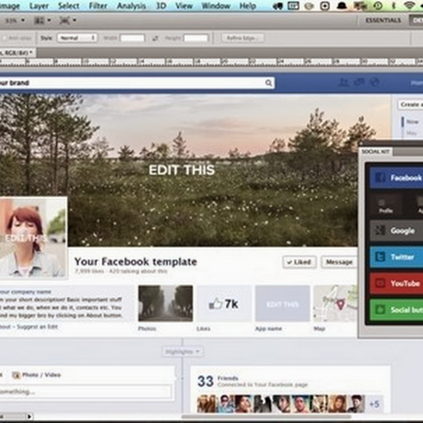Screen dimensions: 423x423
Task: Switch to the ESSENTIALS workspace
Action: [383, 20]
